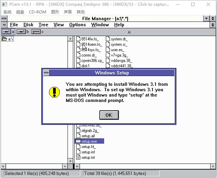This screenshot has width=217, height=178.
Task: Click tree pane scroll up arrow
Action: (x=70, y=39)
